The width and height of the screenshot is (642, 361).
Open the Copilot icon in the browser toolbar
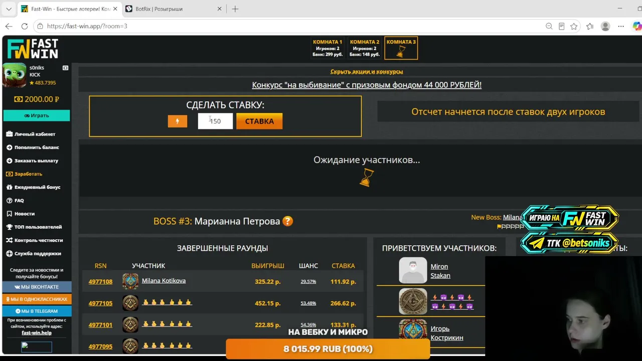point(636,26)
